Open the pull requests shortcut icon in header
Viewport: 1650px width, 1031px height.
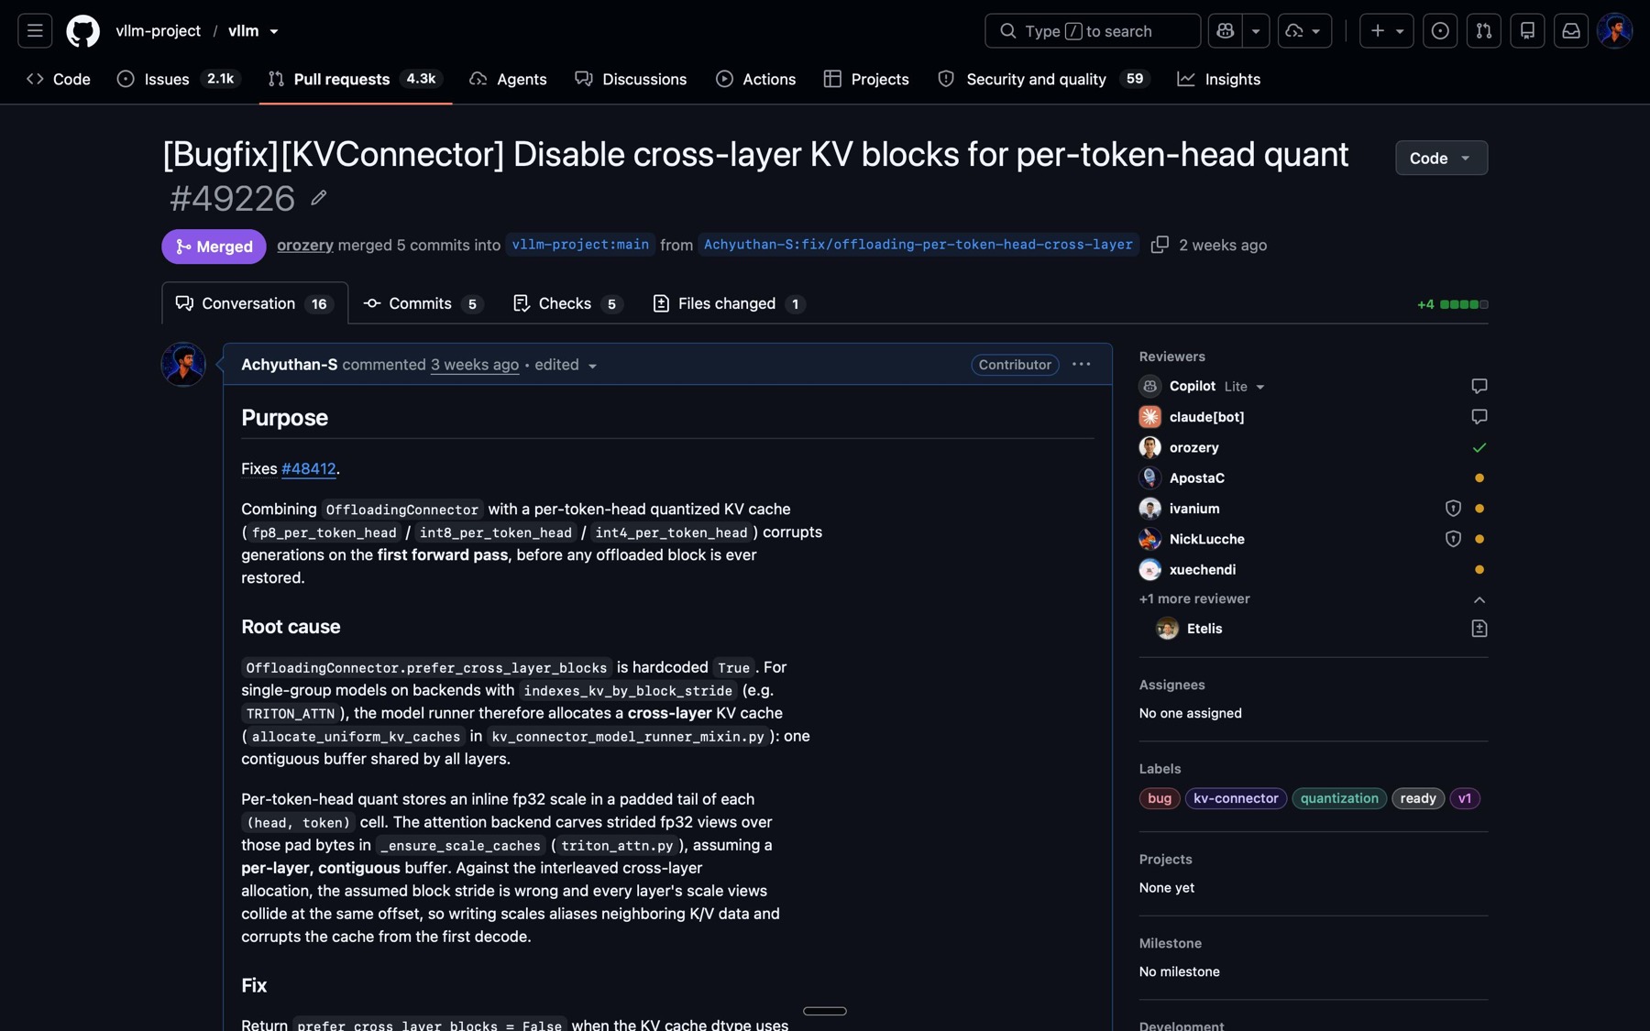[1483, 30]
